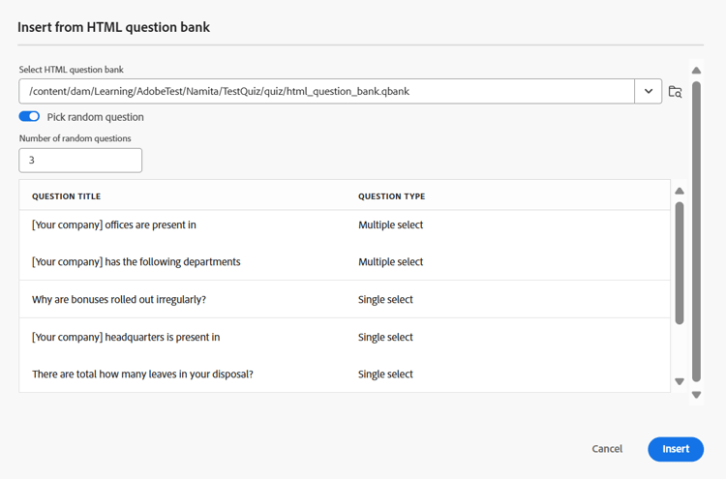Click the dialog scroll down arrow
Viewport: 726px width, 479px height.
(x=696, y=395)
